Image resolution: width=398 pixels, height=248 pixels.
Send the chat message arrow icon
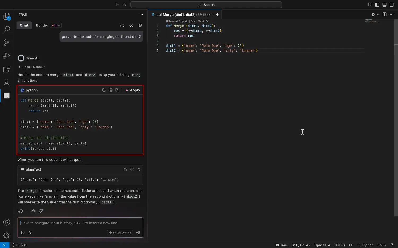(138, 233)
